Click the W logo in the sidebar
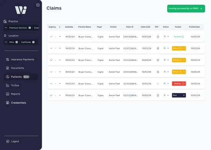 tap(21, 10)
